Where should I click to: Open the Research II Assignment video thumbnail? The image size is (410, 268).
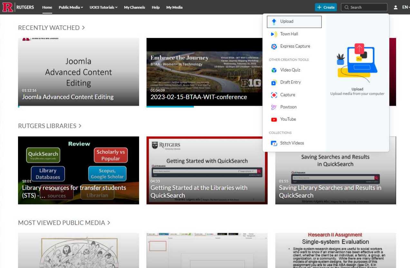[336, 251]
